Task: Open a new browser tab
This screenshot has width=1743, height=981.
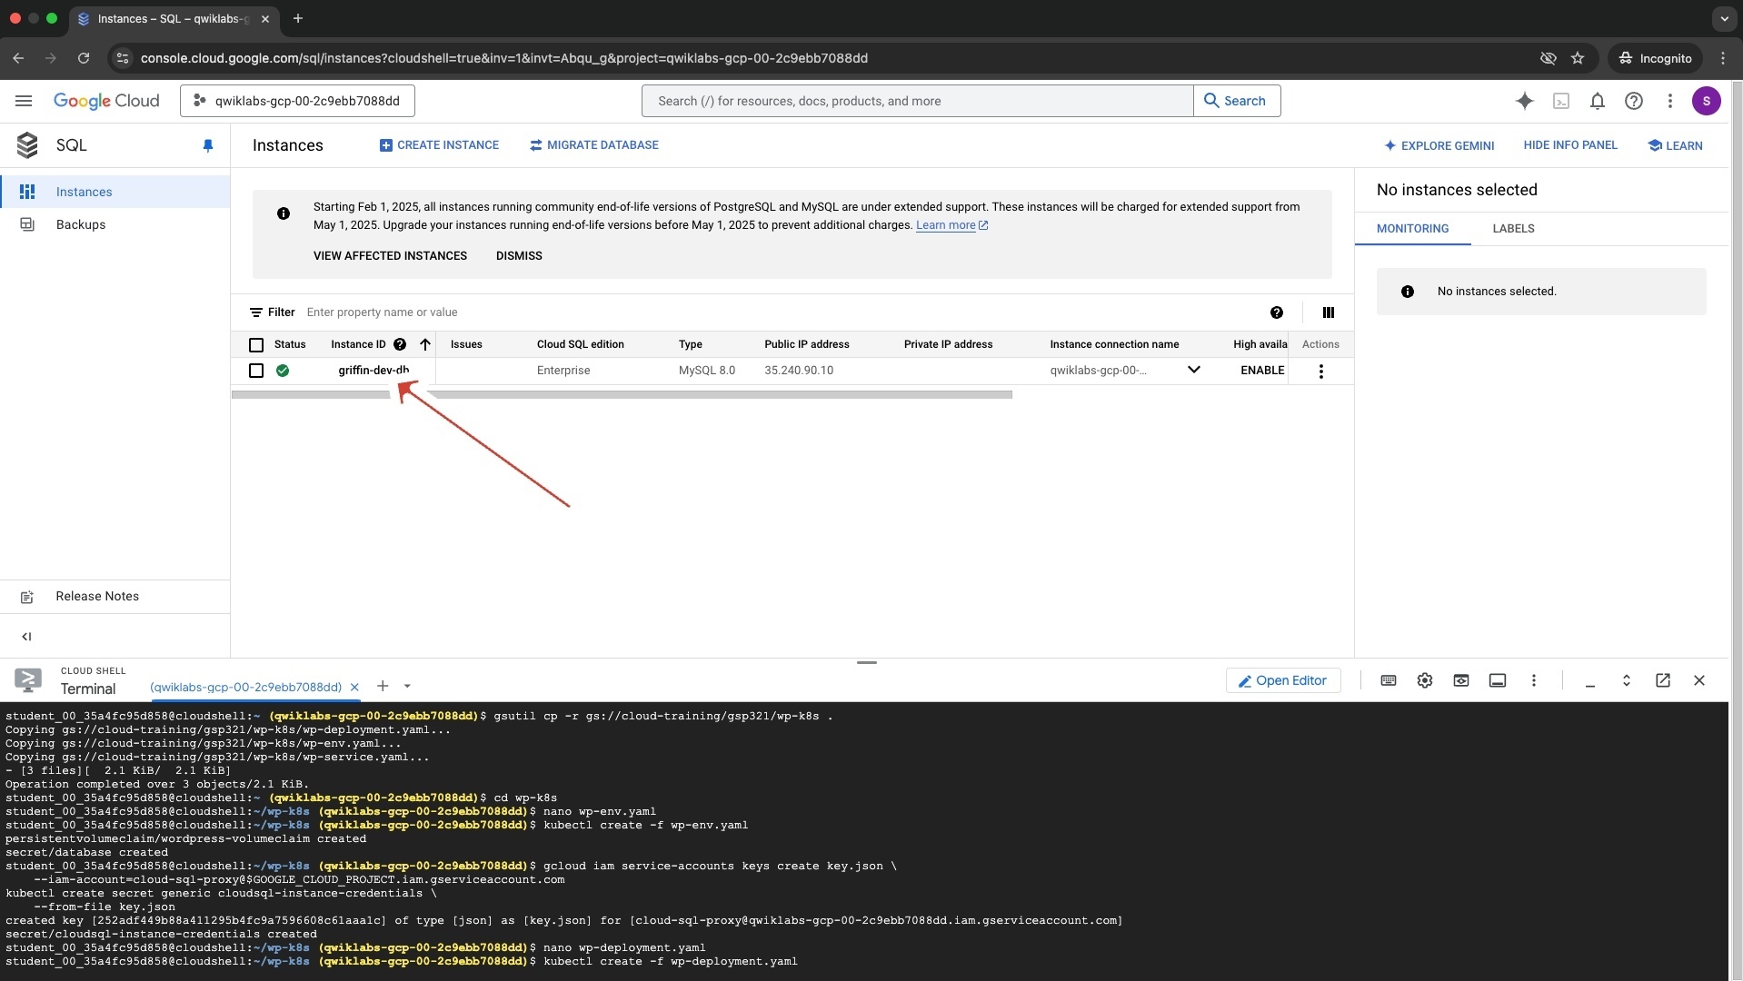Action: coord(298,18)
